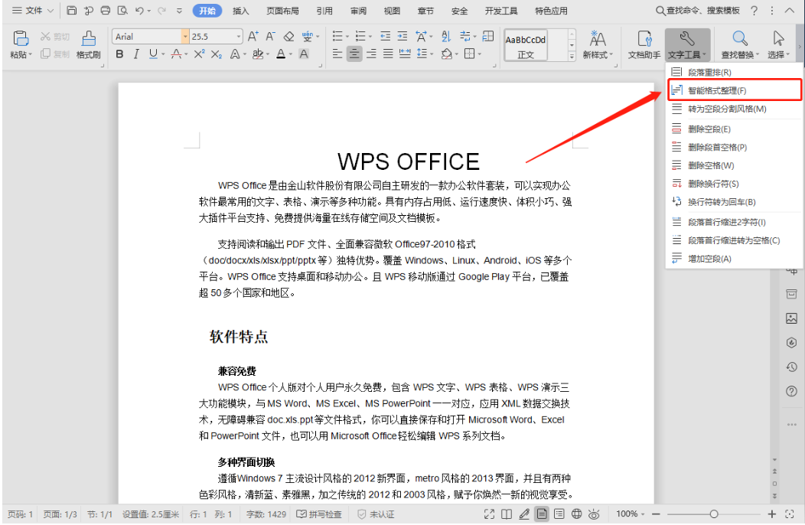This screenshot has width=805, height=525.
Task: Click the Format Painter (格式刷) icon
Action: coord(89,44)
